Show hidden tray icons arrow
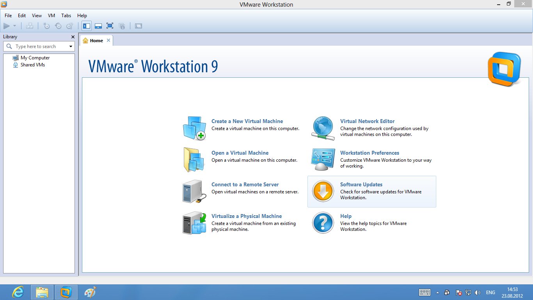The height and width of the screenshot is (300, 533). 437,292
